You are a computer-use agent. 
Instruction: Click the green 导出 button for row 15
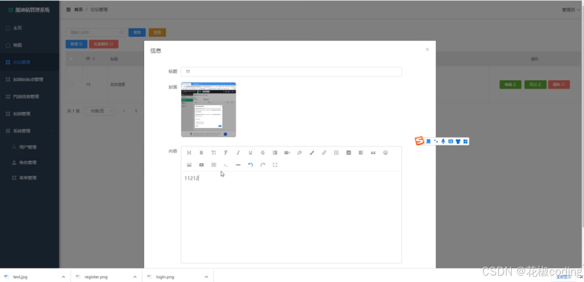(535, 84)
